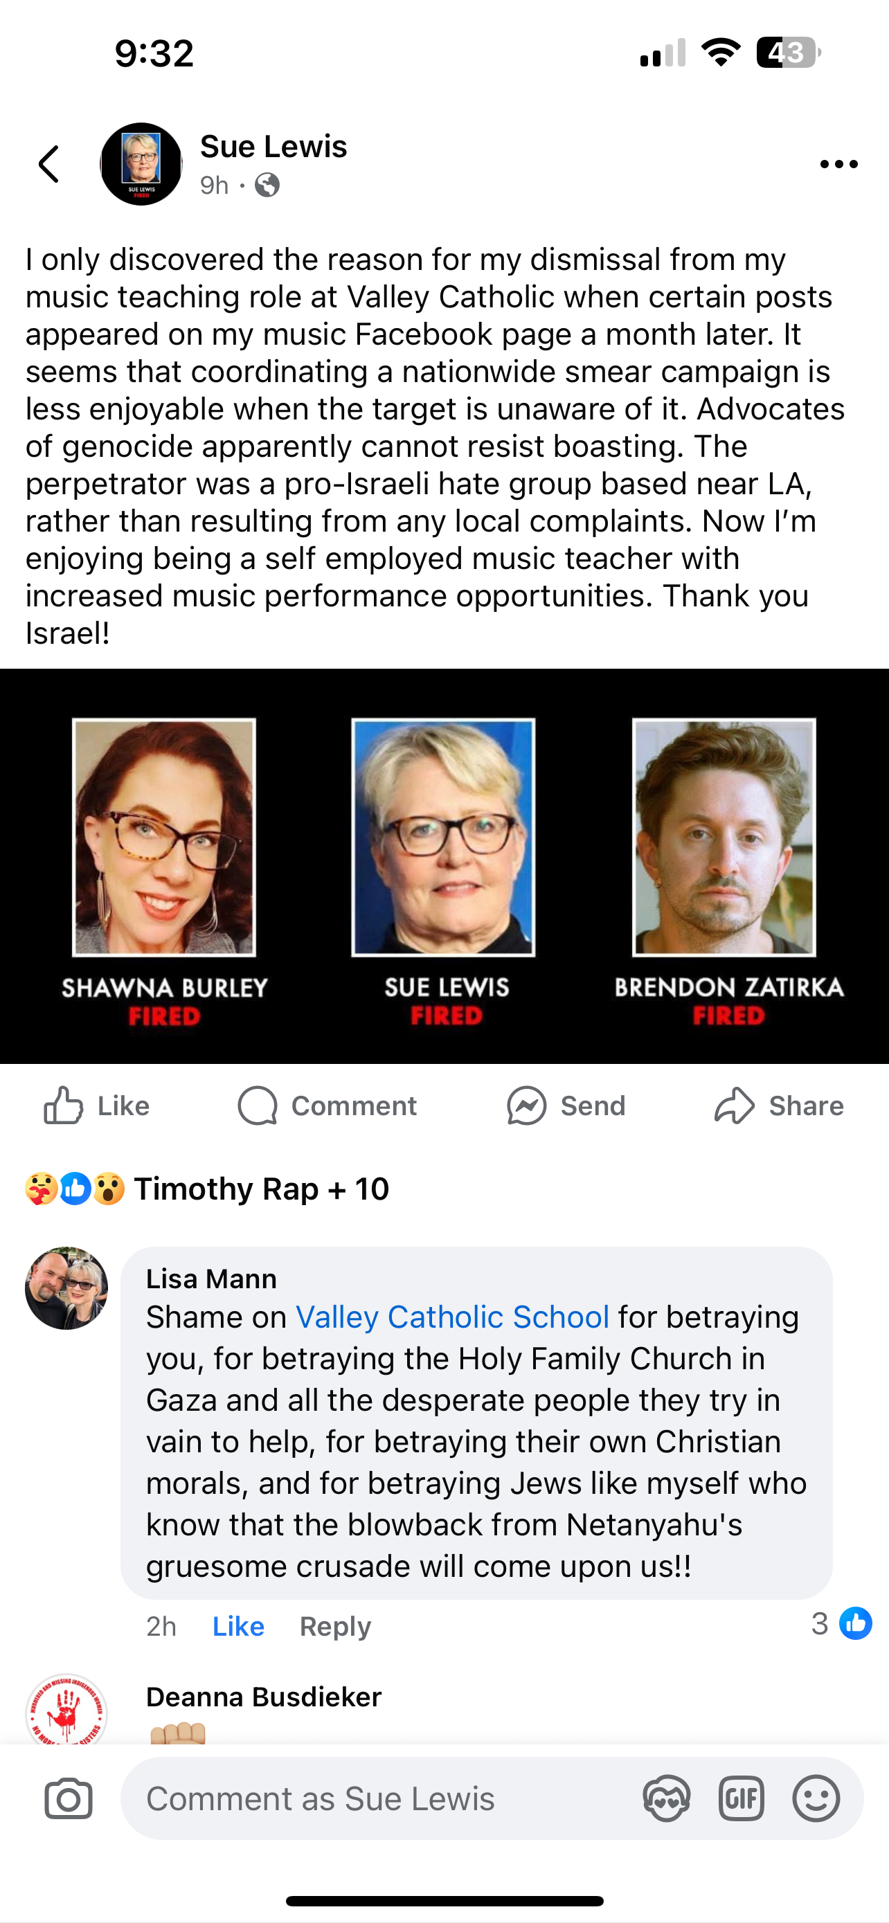The image size is (889, 1923).
Task: Send the post via Messenger icon
Action: [x=566, y=1105]
